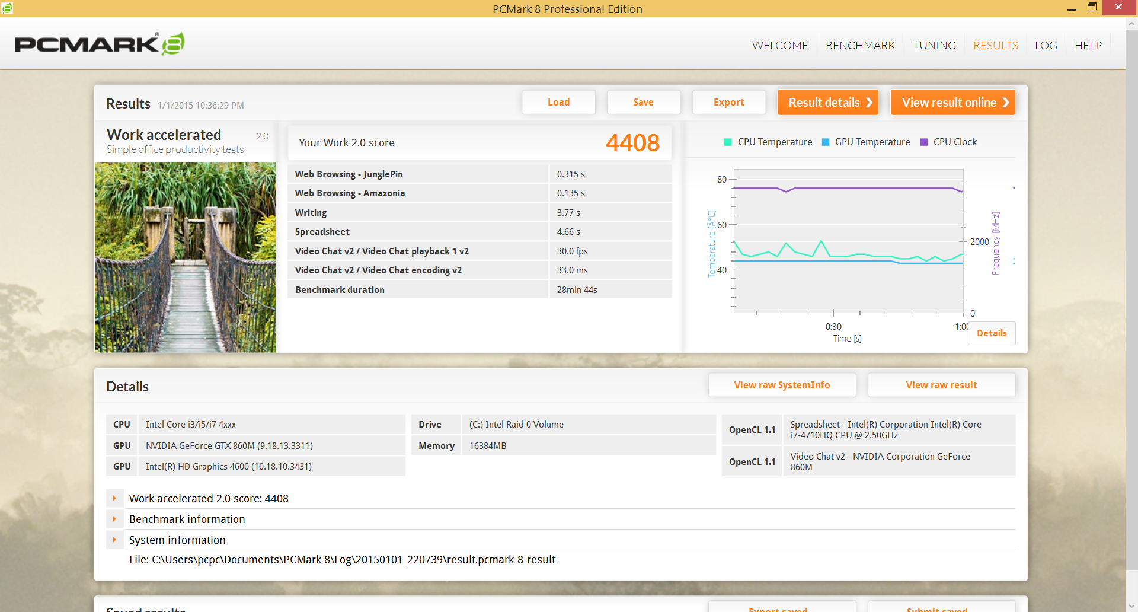Click the PCMark 8 logo
Viewport: 1138px width, 612px height.
click(100, 44)
